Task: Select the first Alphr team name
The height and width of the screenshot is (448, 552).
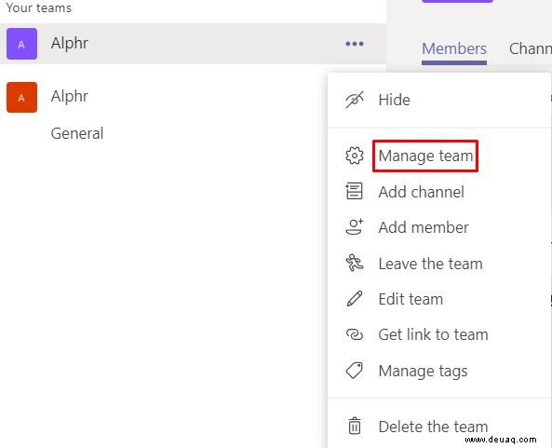Action: [70, 44]
